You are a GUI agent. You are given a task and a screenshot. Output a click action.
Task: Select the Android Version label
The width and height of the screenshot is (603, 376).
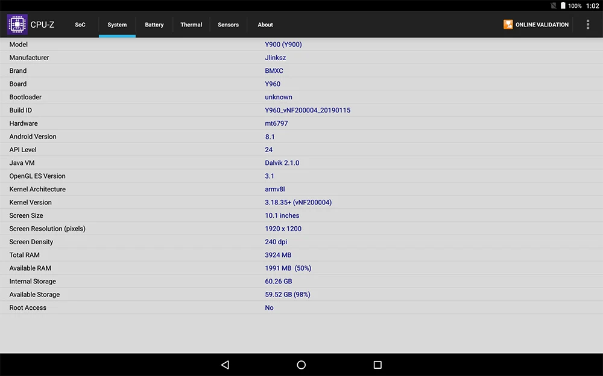click(33, 137)
